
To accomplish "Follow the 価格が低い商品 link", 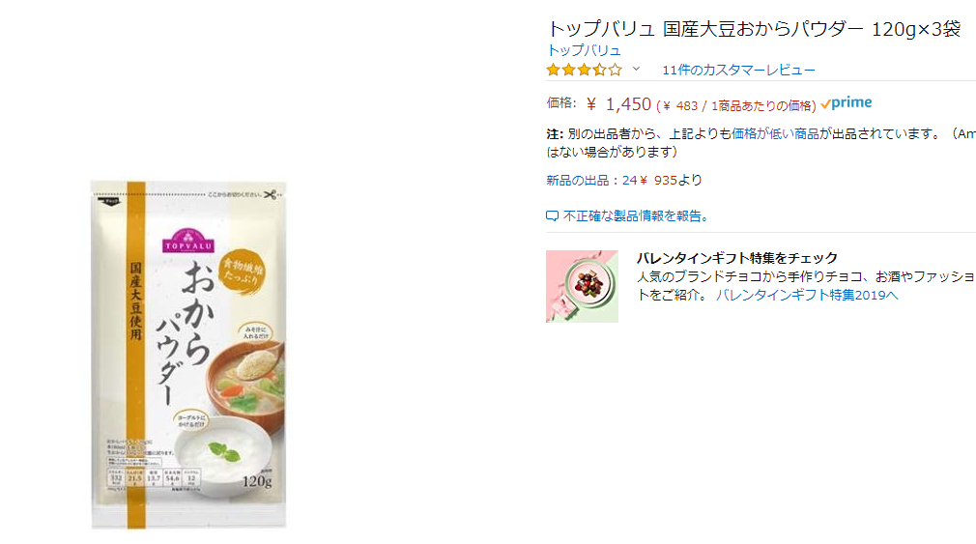I will [x=775, y=133].
